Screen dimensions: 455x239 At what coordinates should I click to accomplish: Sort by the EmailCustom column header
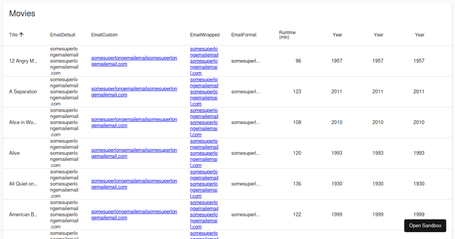pos(104,35)
